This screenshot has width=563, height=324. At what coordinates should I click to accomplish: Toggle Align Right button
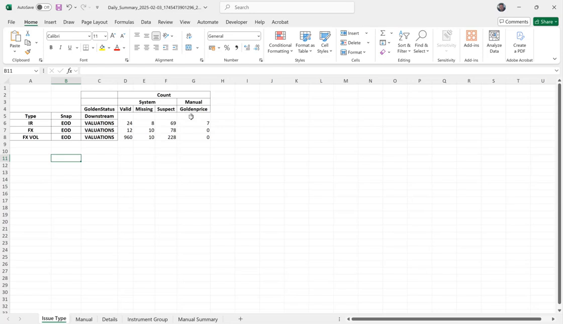click(x=156, y=47)
